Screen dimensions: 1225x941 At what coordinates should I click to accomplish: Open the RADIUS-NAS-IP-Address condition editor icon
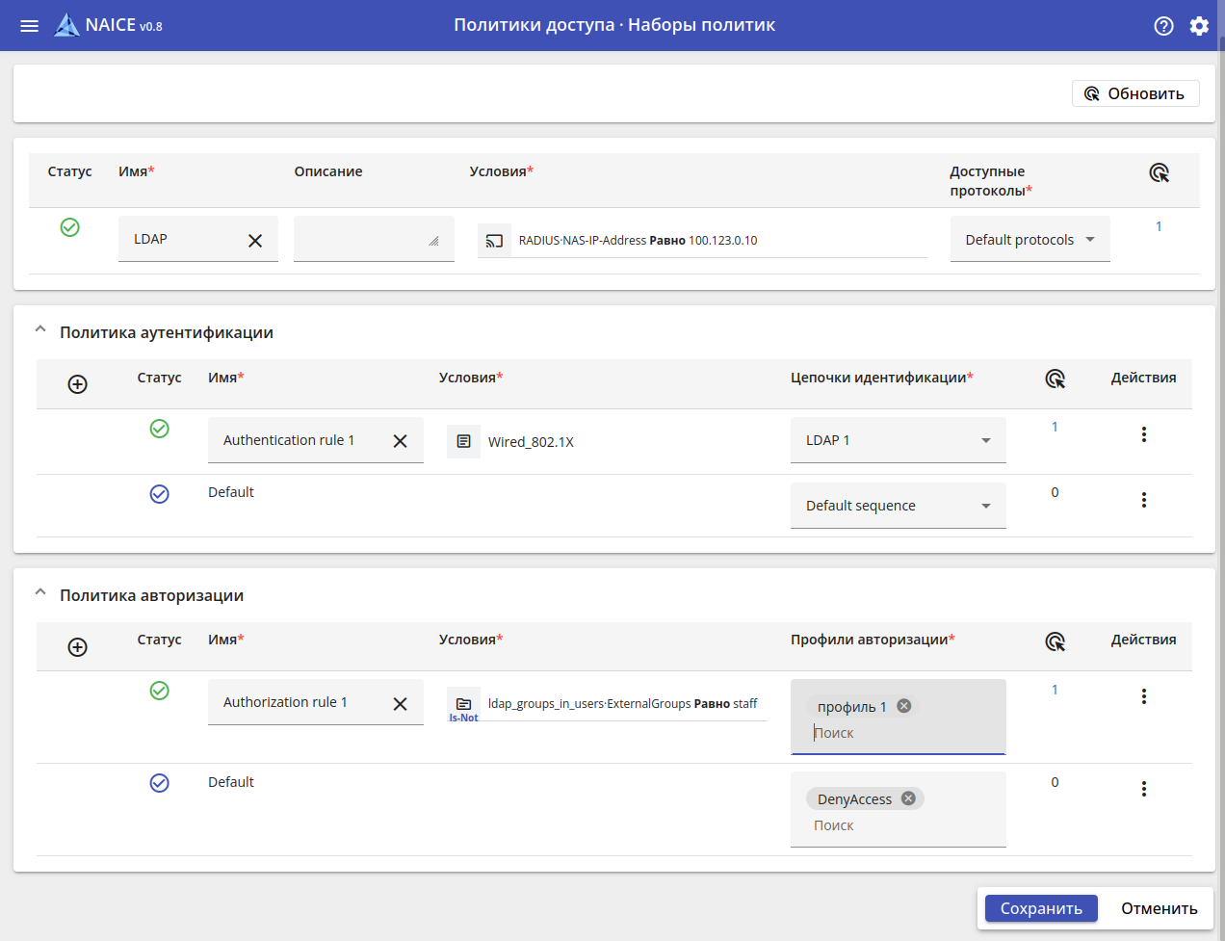tap(494, 241)
